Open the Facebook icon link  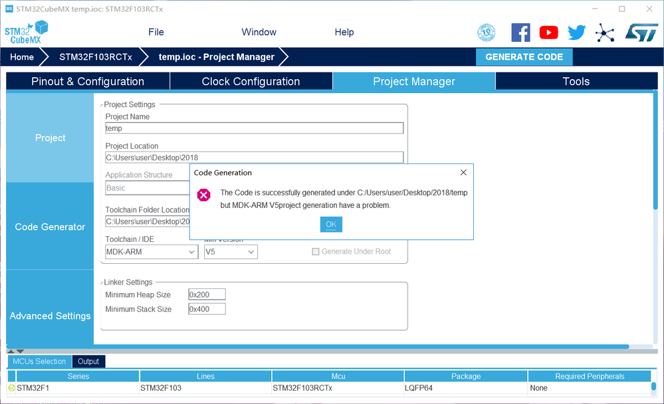point(520,33)
